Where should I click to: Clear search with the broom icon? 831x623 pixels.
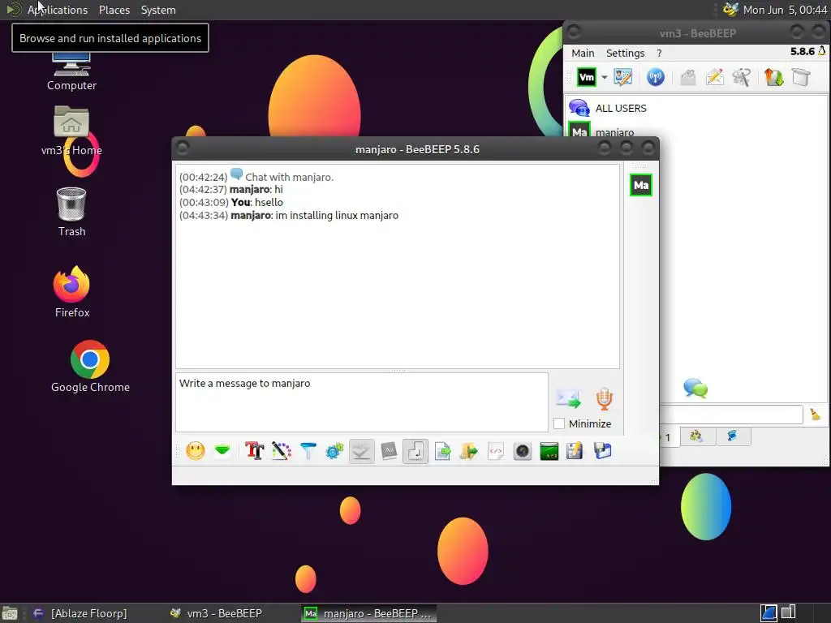click(x=815, y=415)
